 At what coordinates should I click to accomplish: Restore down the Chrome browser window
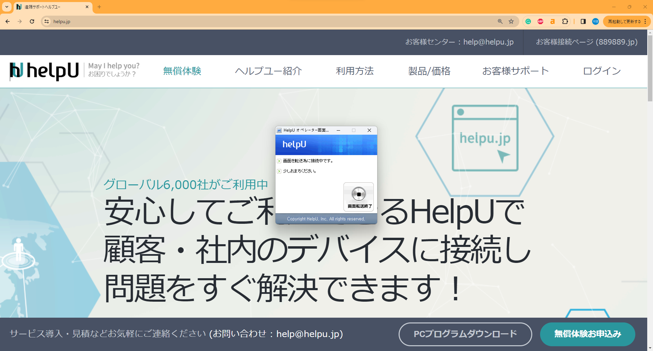(x=629, y=7)
